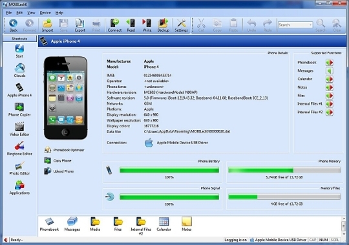Click inside the Search input field
The image size is (349, 245).
point(293,25)
